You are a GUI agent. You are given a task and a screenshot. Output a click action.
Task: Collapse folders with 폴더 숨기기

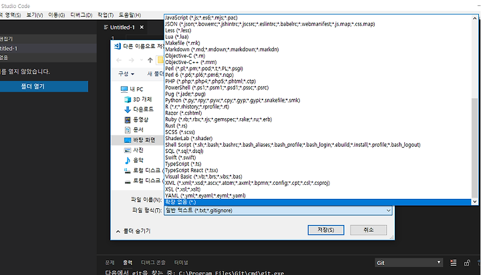point(133,231)
